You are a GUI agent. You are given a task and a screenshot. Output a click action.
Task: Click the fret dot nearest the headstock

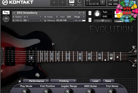point(118,57)
